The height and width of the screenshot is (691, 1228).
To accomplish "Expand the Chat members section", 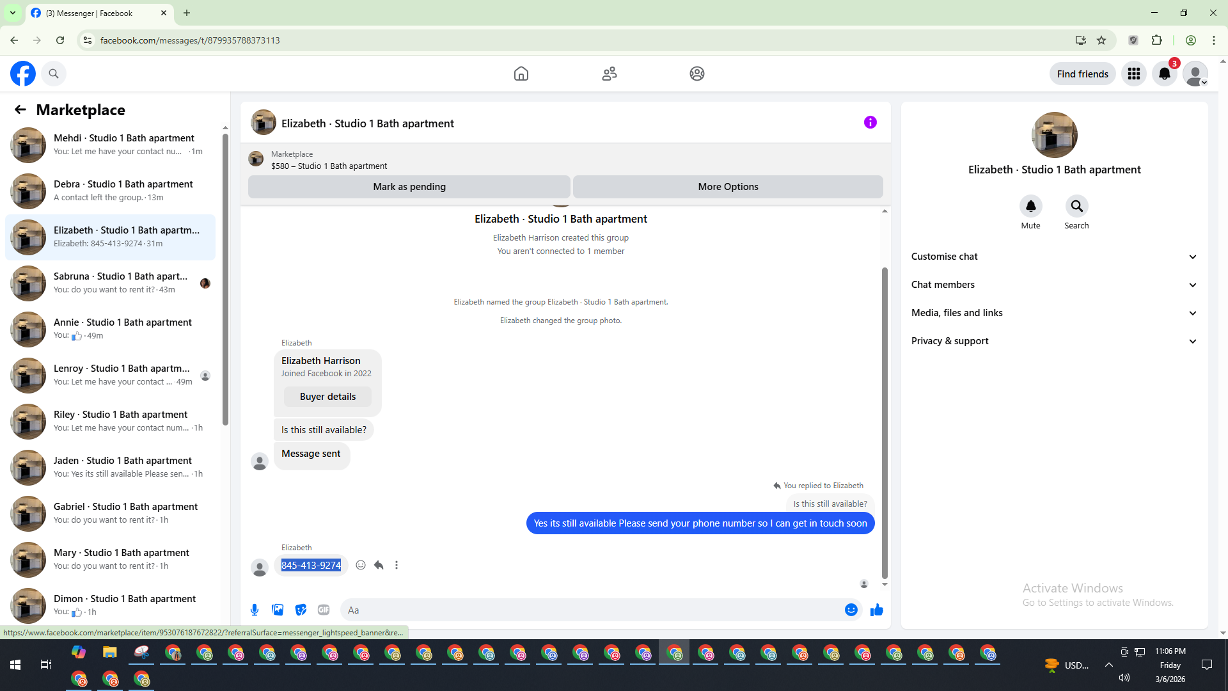I will tap(1053, 285).
